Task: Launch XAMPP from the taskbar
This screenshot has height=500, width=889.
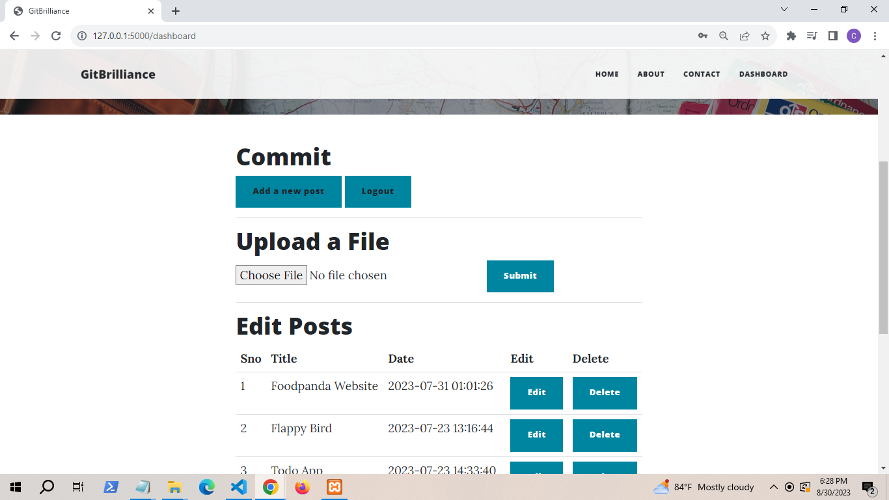Action: [335, 487]
